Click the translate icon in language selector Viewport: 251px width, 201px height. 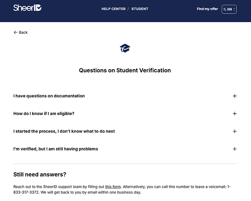tap(225, 9)
